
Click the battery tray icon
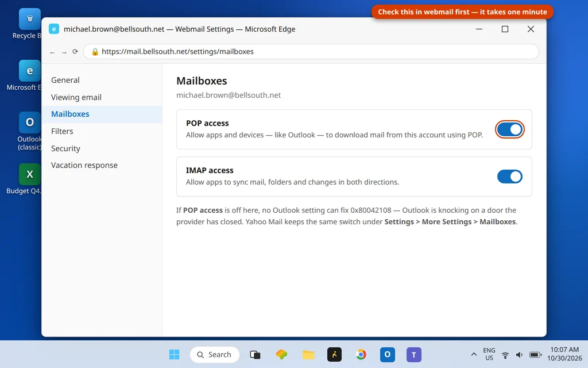[x=535, y=355]
